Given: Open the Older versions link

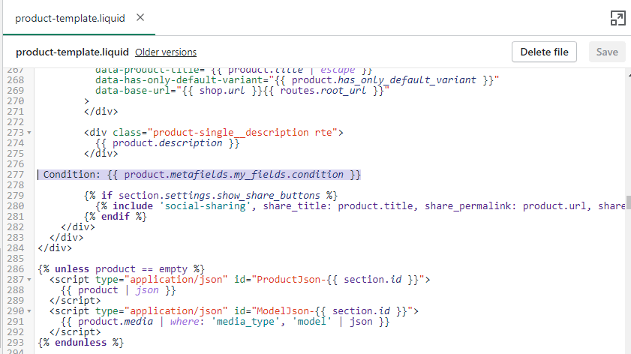Looking at the screenshot, I should (166, 52).
